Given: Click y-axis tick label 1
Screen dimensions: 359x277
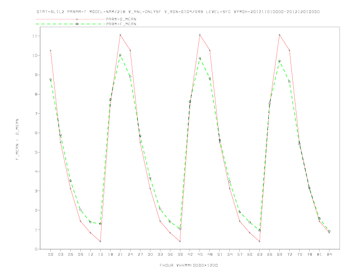Looking at the screenshot, I should pyautogui.click(x=36, y=229).
